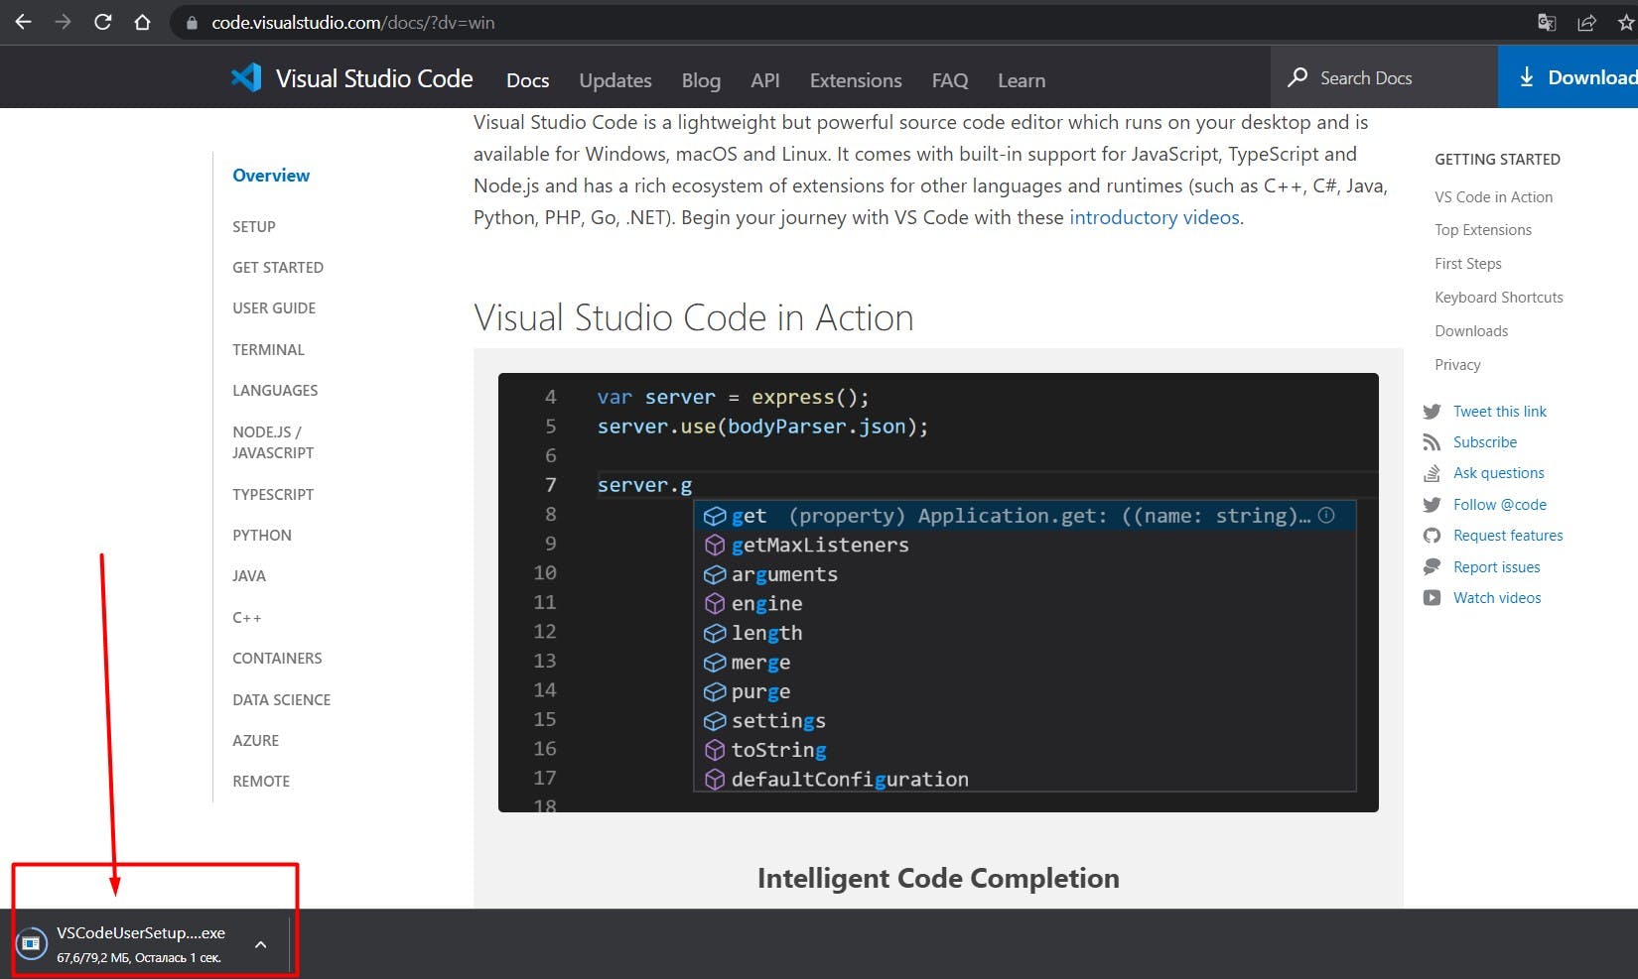Expand the download item options chevron
Viewport: 1638px width, 979px height.
260,944
